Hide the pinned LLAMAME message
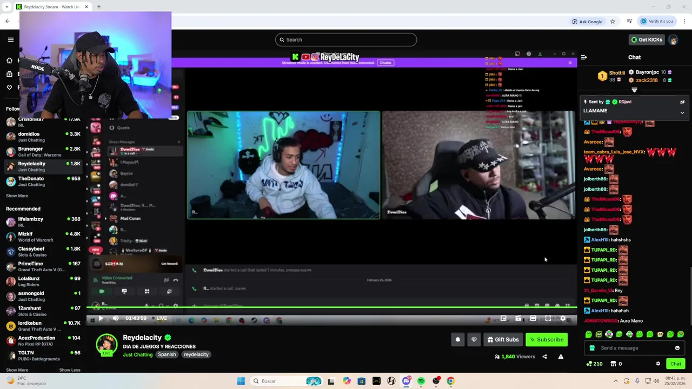The height and width of the screenshot is (389, 692). point(682,102)
